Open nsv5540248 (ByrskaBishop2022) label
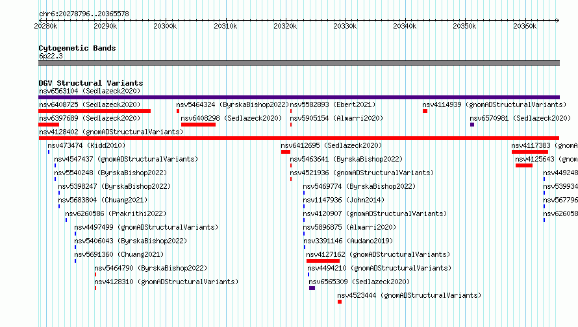Viewport: 578px width, 327px height. click(110, 173)
